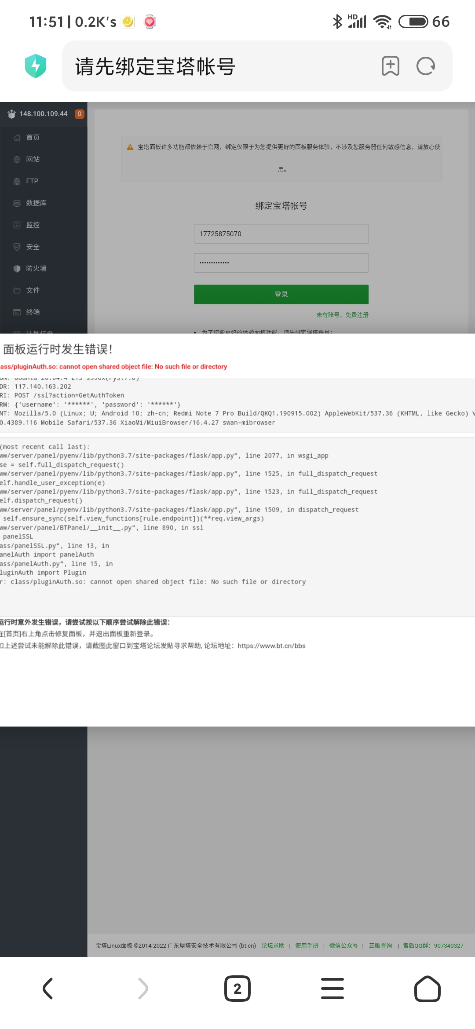
Task: Click the green 登录 button
Action: pos(281,294)
